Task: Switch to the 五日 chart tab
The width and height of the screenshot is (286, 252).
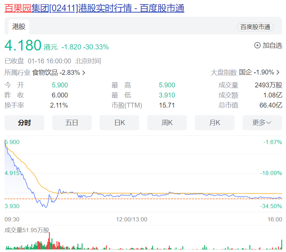Action: (72, 123)
